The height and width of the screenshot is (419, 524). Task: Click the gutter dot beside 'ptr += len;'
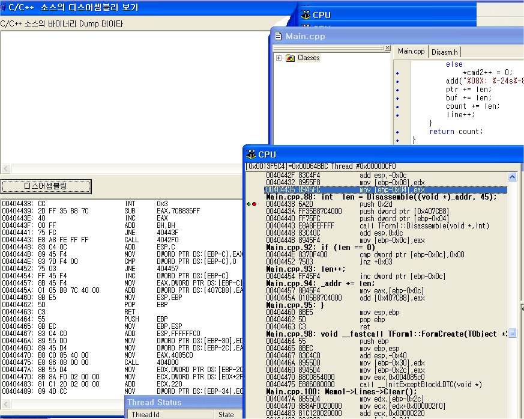pos(397,90)
